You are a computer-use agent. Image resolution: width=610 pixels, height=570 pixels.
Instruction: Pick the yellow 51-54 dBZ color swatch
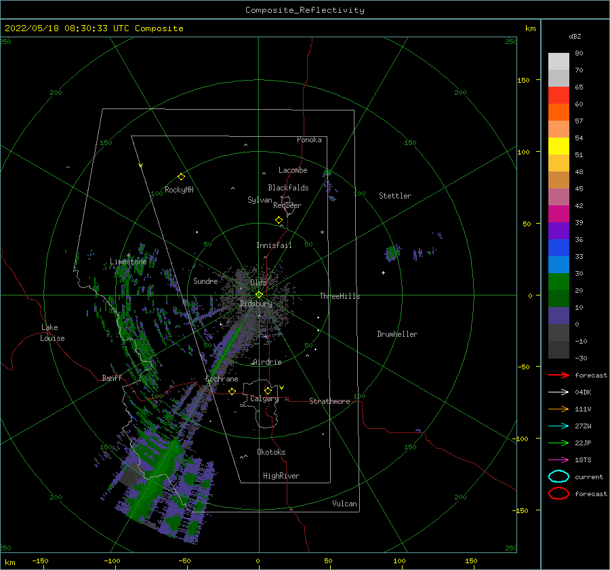[x=558, y=146]
